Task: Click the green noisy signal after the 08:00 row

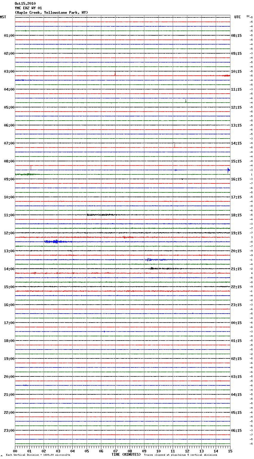Action: 27,174
